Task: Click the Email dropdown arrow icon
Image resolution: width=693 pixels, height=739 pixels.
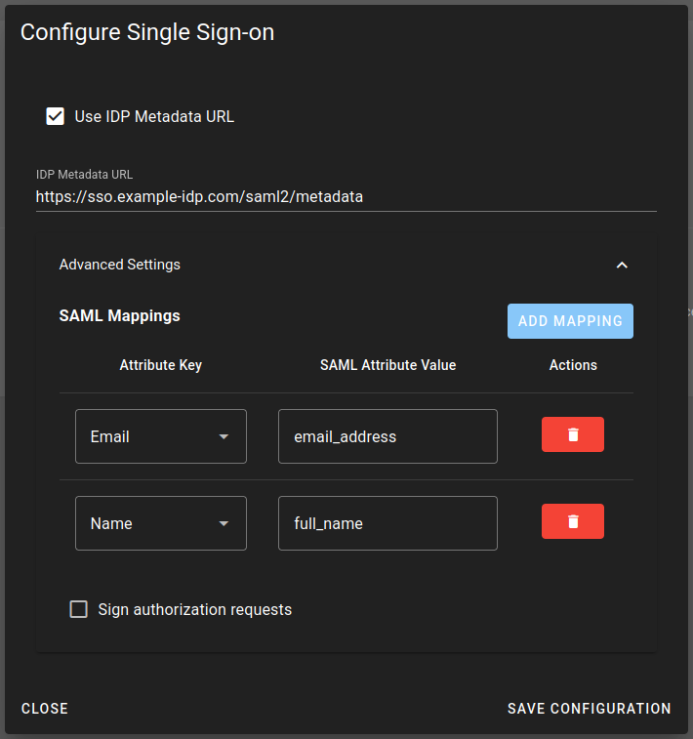Action: 224,436
